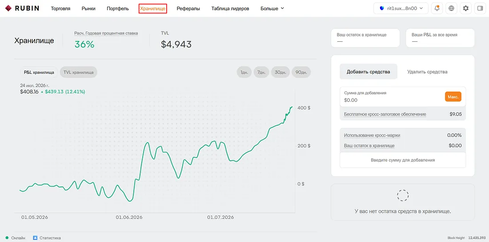Open the language globe selector

(x=451, y=8)
